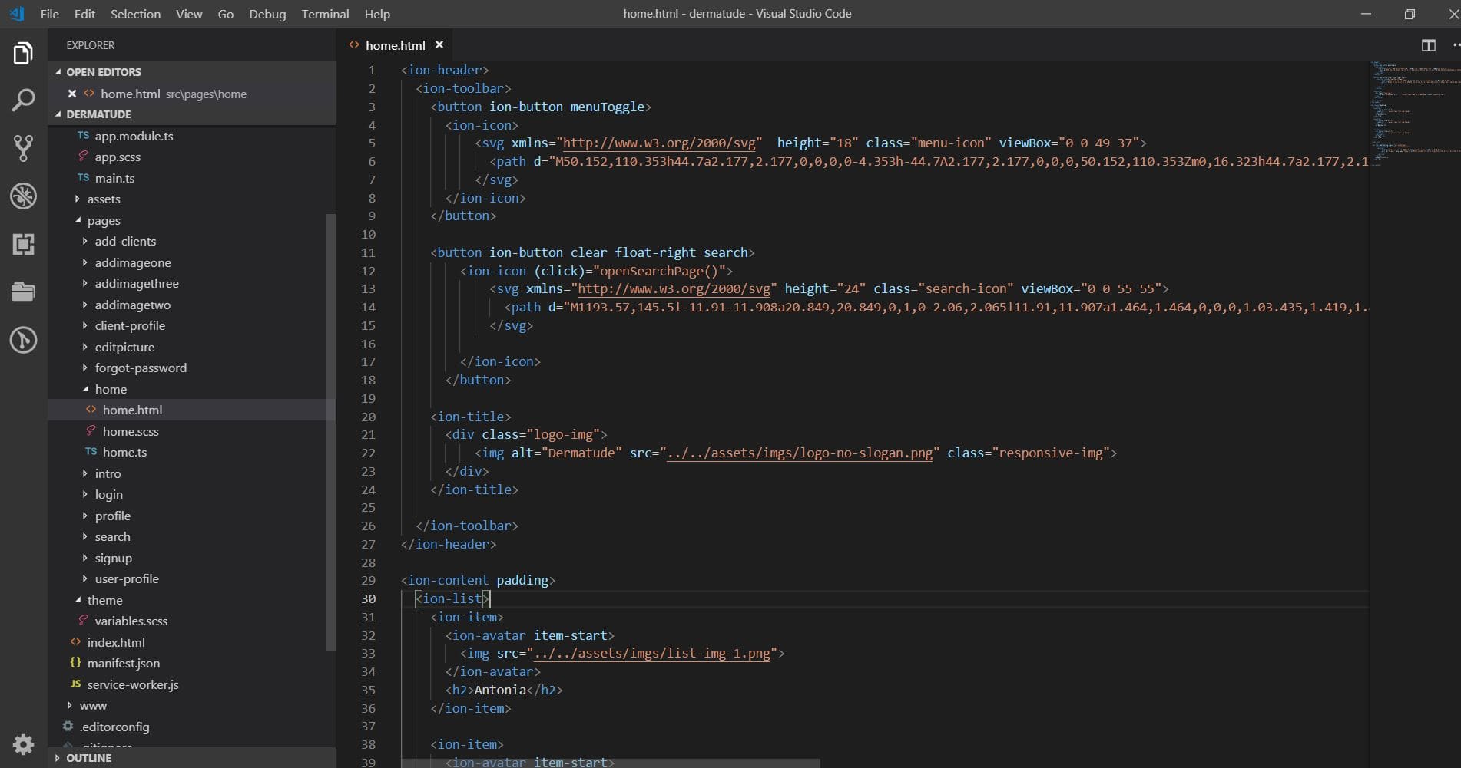
Task: Open the Go menu
Action: click(x=225, y=14)
